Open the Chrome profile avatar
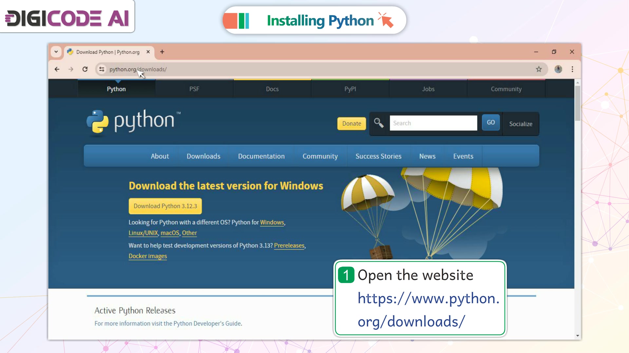The height and width of the screenshot is (353, 629). [558, 69]
